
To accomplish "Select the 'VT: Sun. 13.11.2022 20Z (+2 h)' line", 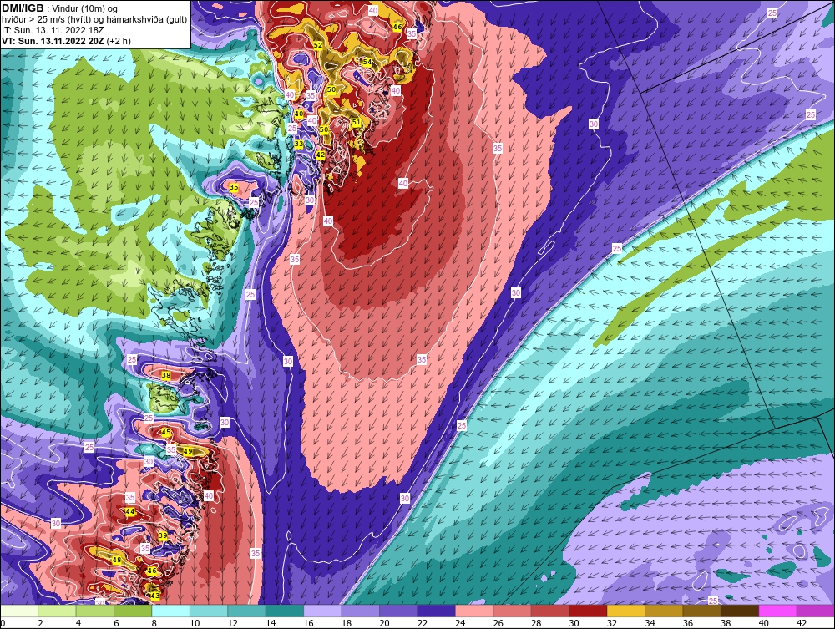I will pyautogui.click(x=66, y=41).
